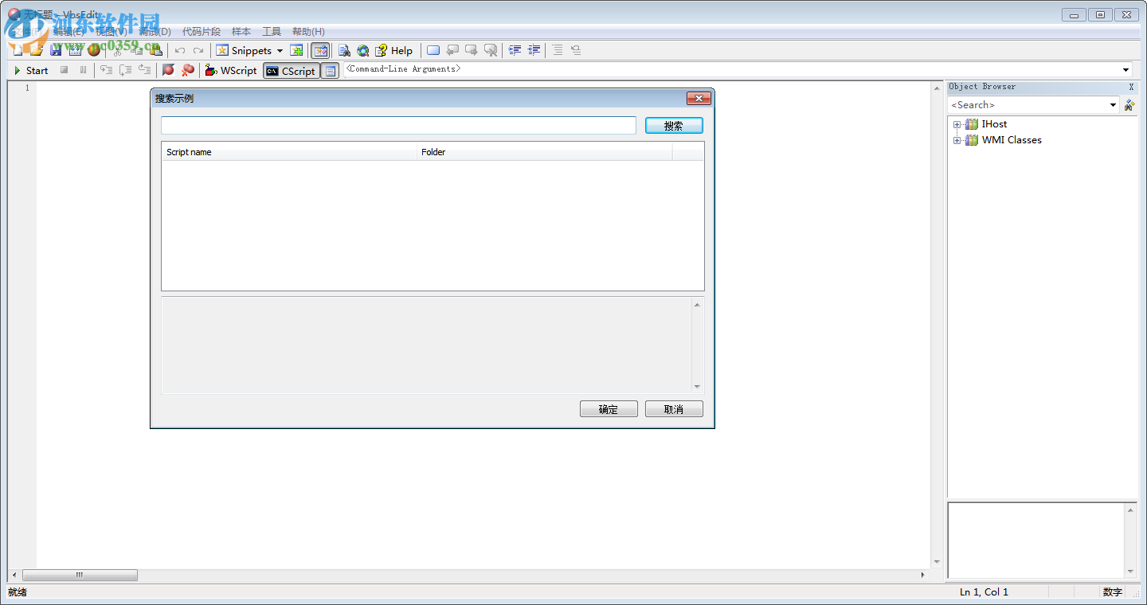This screenshot has height=605, width=1147.
Task: Click the New file icon
Action: [x=17, y=50]
